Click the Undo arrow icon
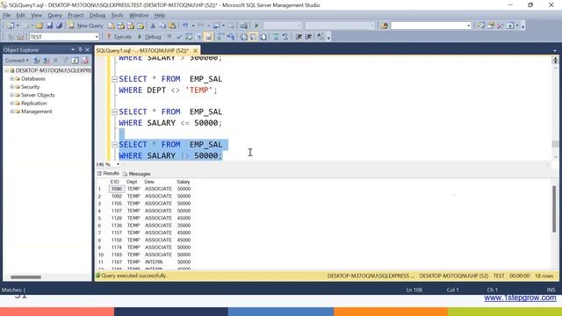562x316 pixels. [185, 25]
